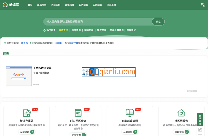This screenshot has height=136, width=208.
Task: Click the 社区居委会 house heart icon
Action: click(181, 113)
